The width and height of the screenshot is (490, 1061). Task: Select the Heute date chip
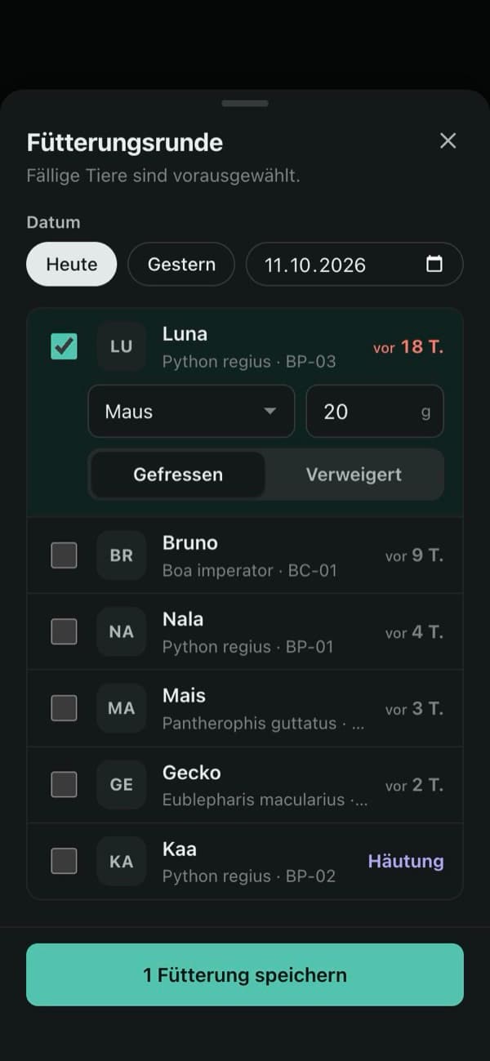point(72,265)
